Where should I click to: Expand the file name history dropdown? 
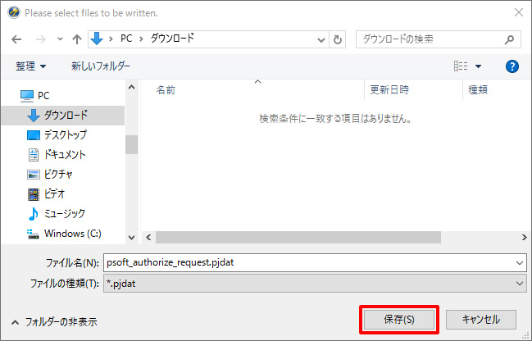[519, 262]
